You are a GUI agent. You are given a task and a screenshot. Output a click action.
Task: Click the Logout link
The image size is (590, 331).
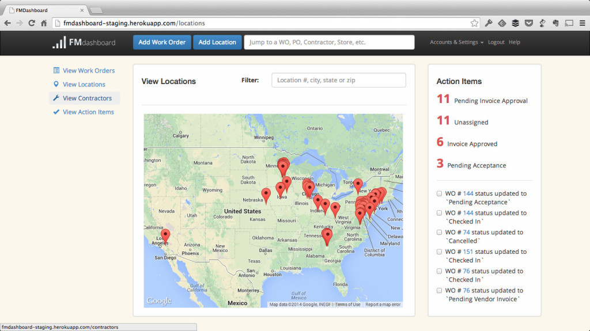[496, 42]
